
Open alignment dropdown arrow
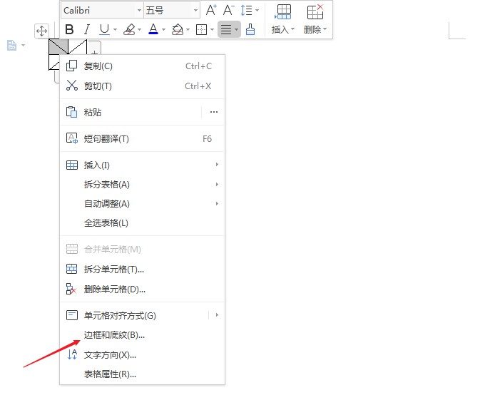[237, 30]
